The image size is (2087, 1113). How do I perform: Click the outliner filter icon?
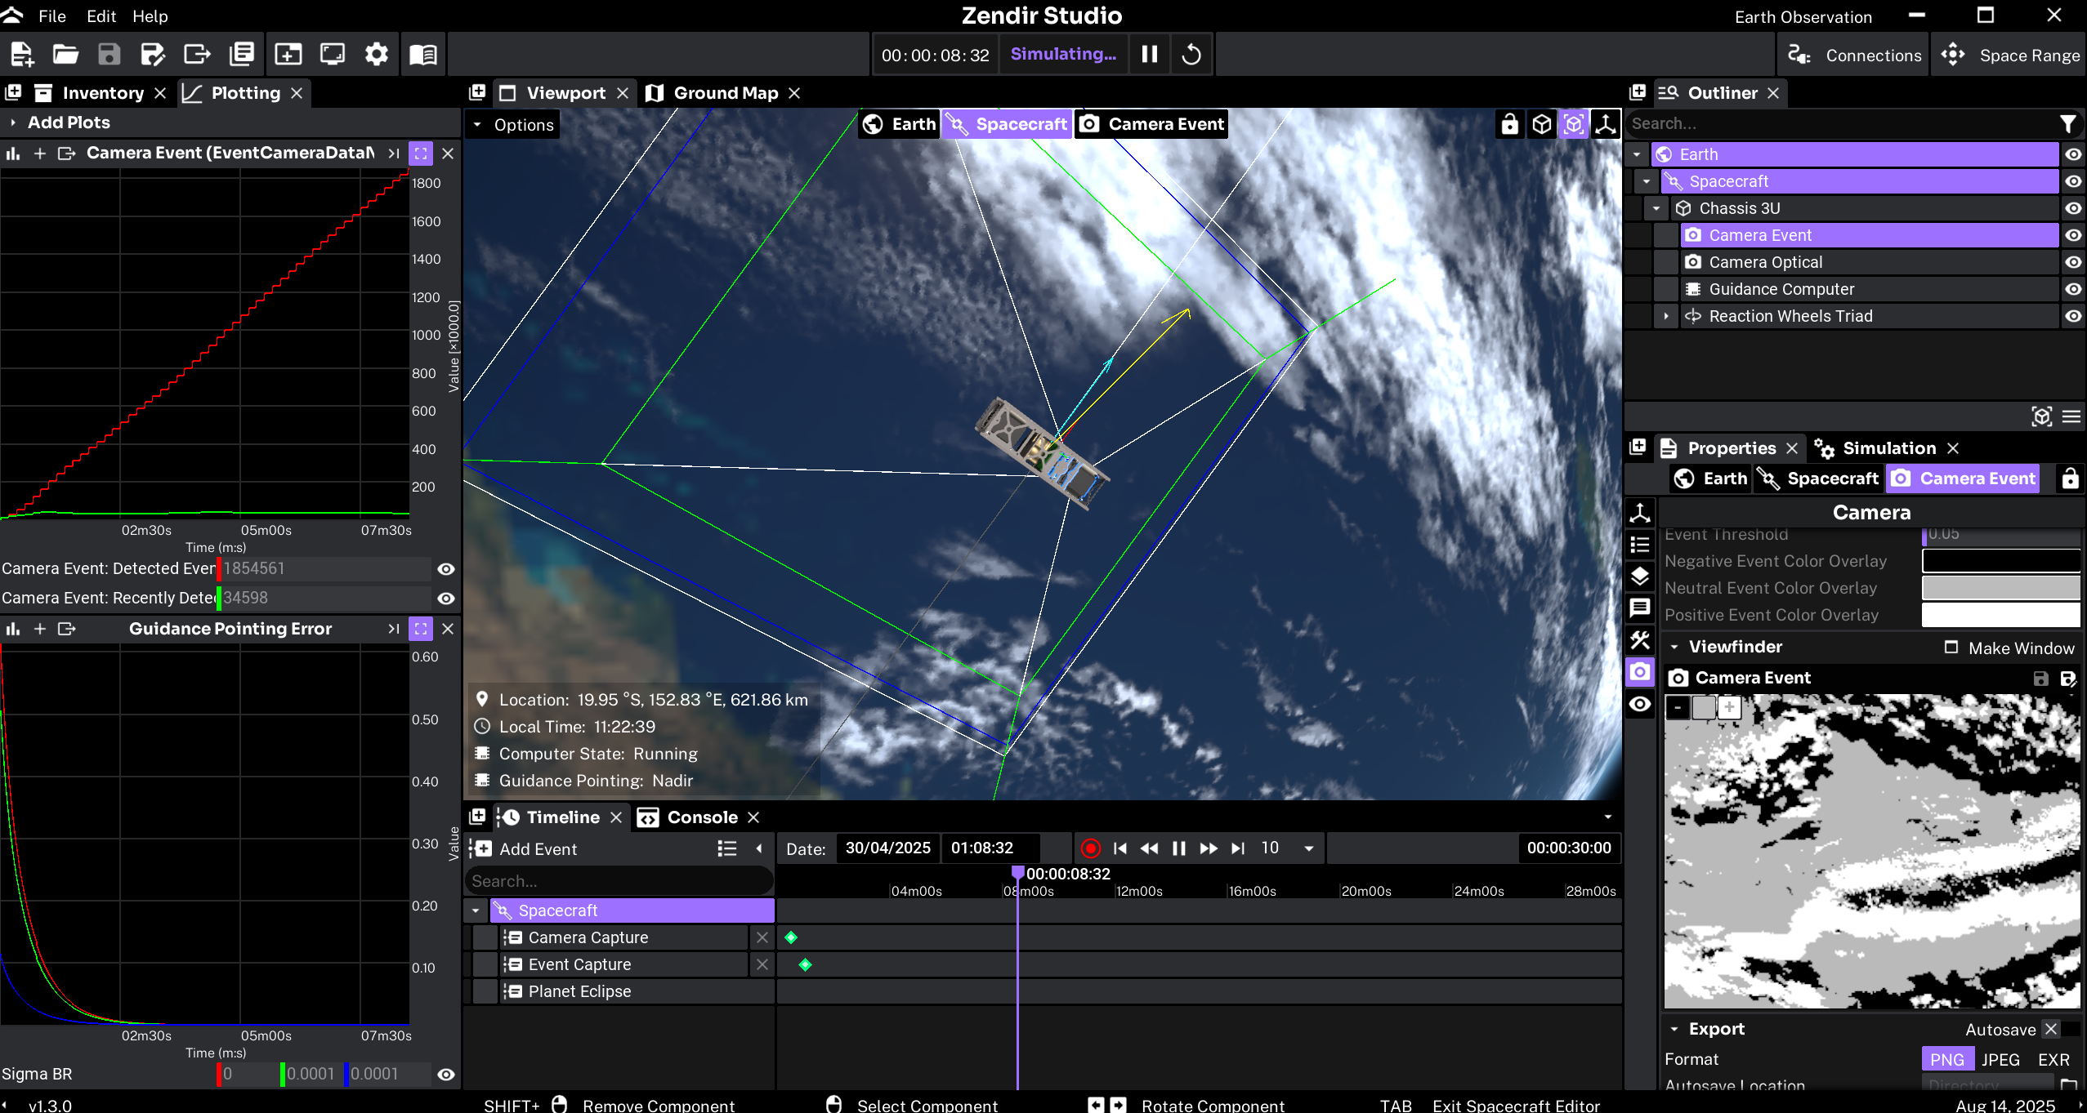[x=2067, y=124]
